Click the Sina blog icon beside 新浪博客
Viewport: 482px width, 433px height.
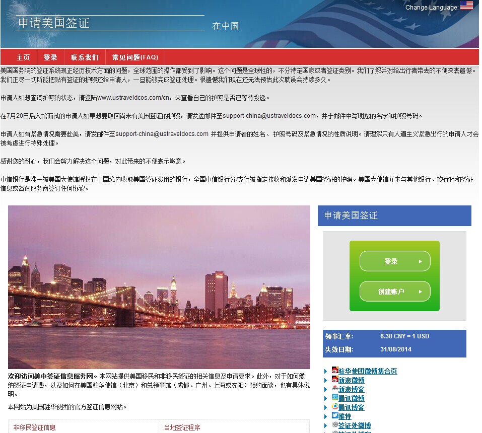(335, 389)
